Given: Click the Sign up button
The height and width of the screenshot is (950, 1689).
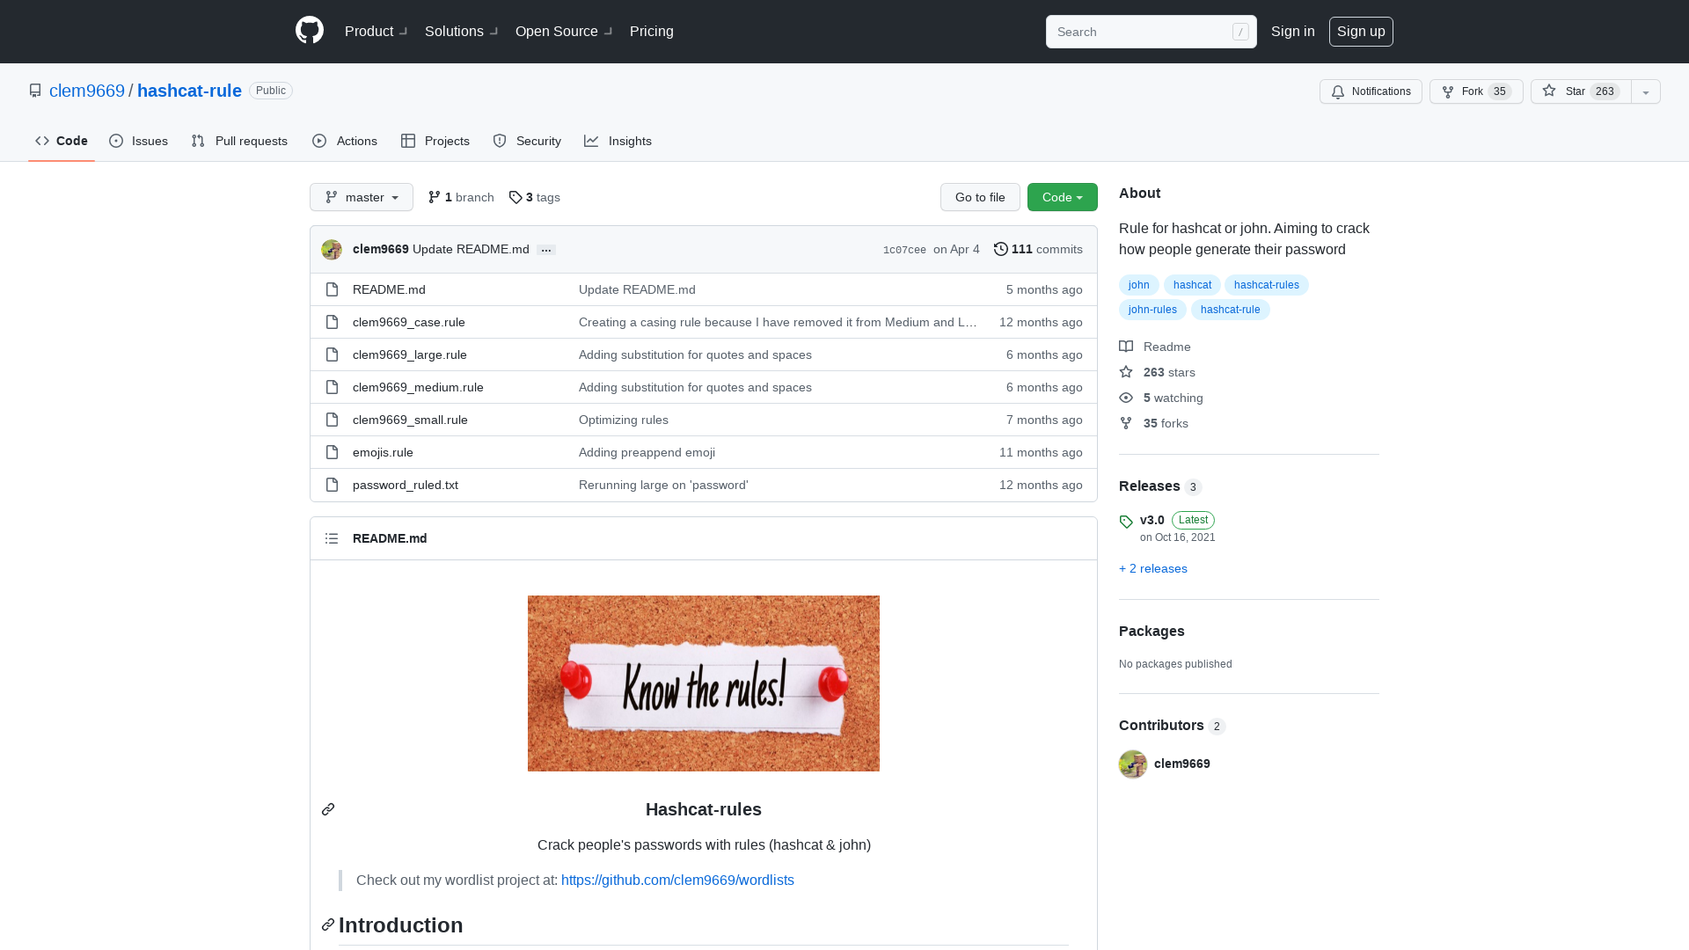Looking at the screenshot, I should [1361, 31].
